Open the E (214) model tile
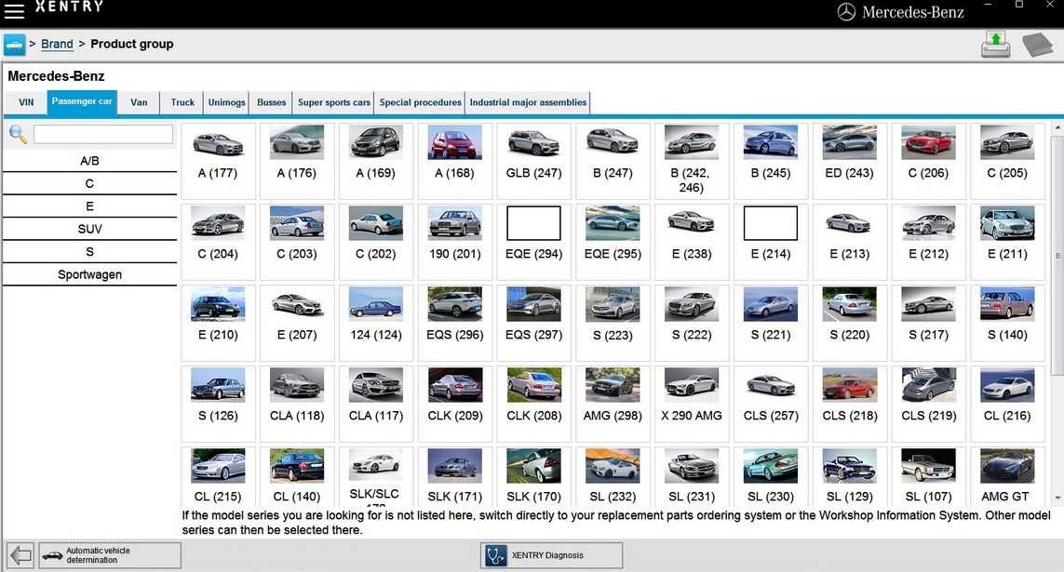Viewport: 1064px width, 572px height. 771,241
